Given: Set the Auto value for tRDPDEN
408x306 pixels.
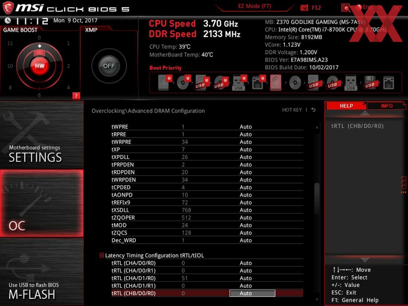Looking at the screenshot, I should [x=246, y=172].
